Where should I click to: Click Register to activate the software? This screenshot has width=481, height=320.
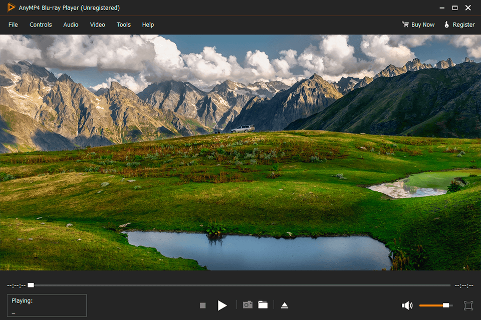pos(463,24)
